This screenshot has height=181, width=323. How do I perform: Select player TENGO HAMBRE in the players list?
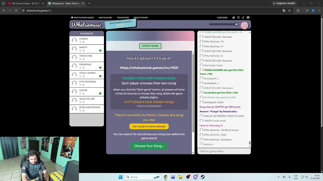[x=87, y=74]
